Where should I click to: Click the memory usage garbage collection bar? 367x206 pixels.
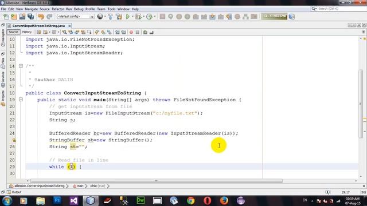click(x=274, y=17)
